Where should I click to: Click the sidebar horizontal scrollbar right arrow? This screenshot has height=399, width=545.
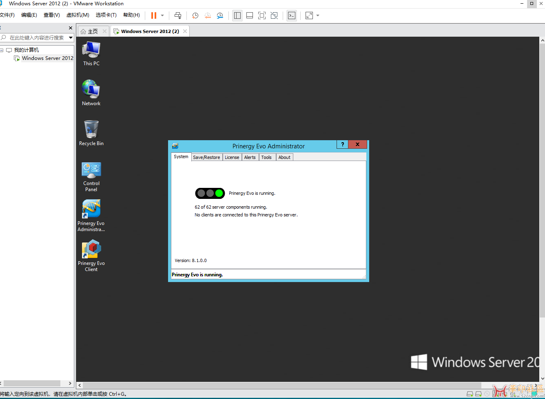pyautogui.click(x=70, y=384)
